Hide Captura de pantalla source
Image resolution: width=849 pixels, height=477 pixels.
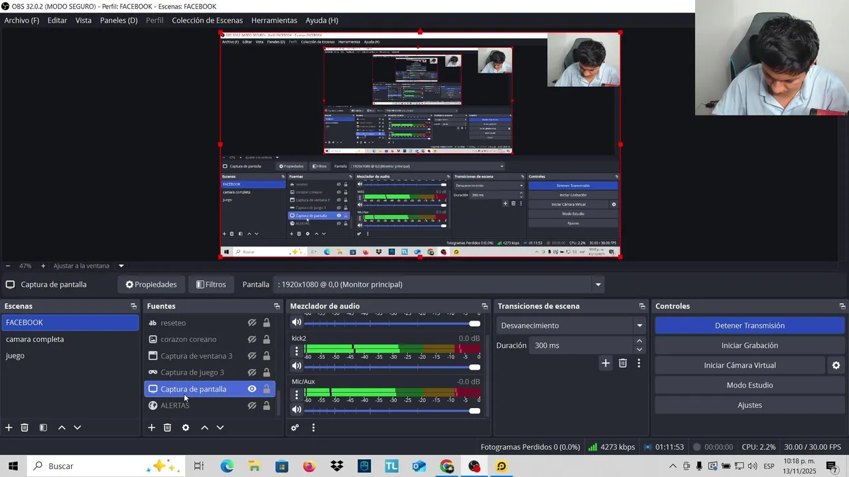pos(252,389)
